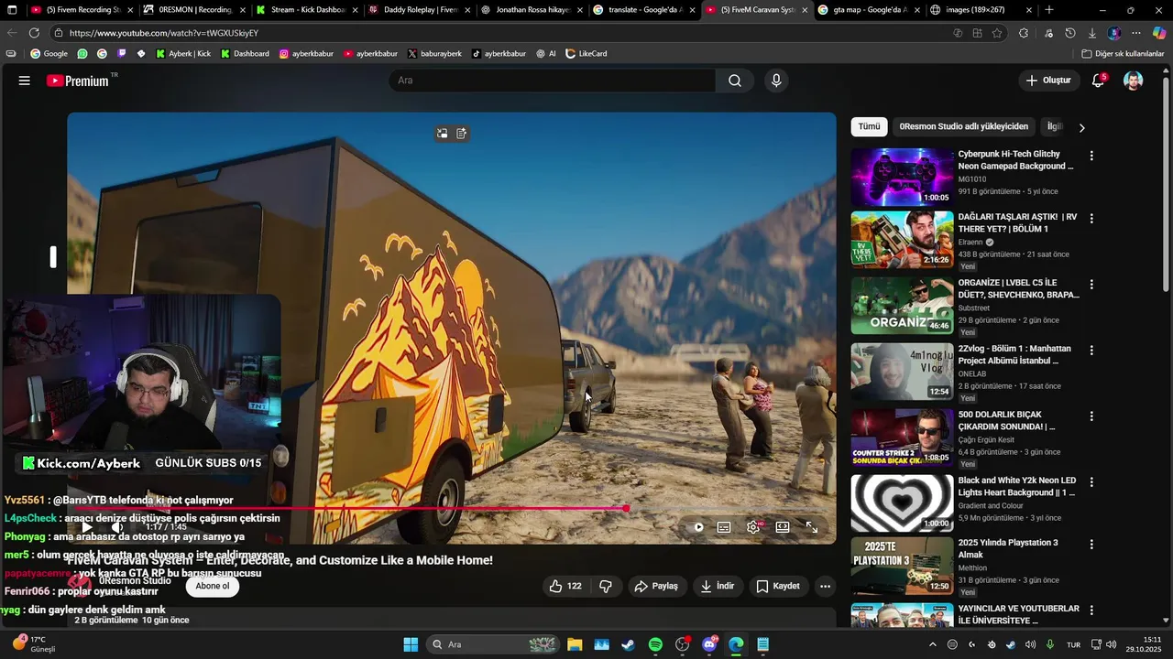The width and height of the screenshot is (1173, 659).
Task: Open the YouTube hamburger guide menu
Action: click(25, 81)
